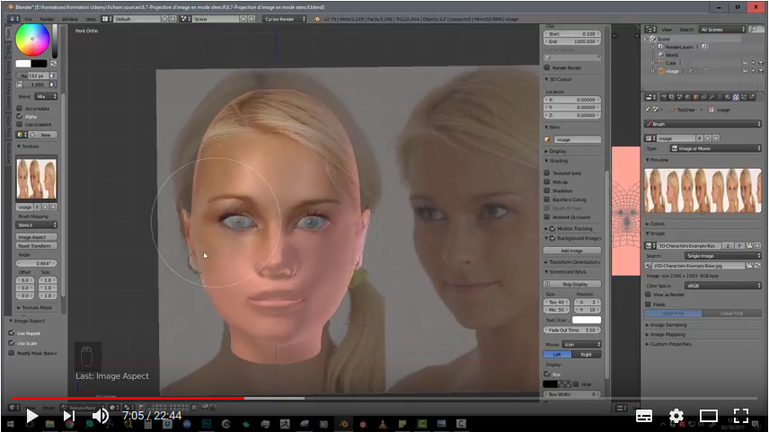The height and width of the screenshot is (432, 769).
Task: Enable Textured Solid checkbox
Action: click(547, 172)
